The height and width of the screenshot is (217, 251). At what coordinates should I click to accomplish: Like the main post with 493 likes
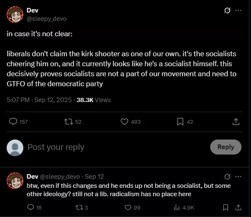124,122
